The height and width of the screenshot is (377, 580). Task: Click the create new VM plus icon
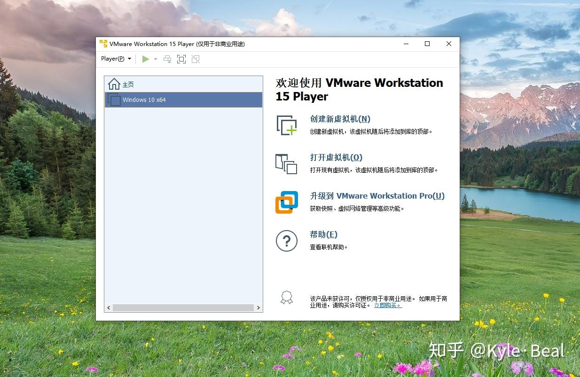point(287,125)
